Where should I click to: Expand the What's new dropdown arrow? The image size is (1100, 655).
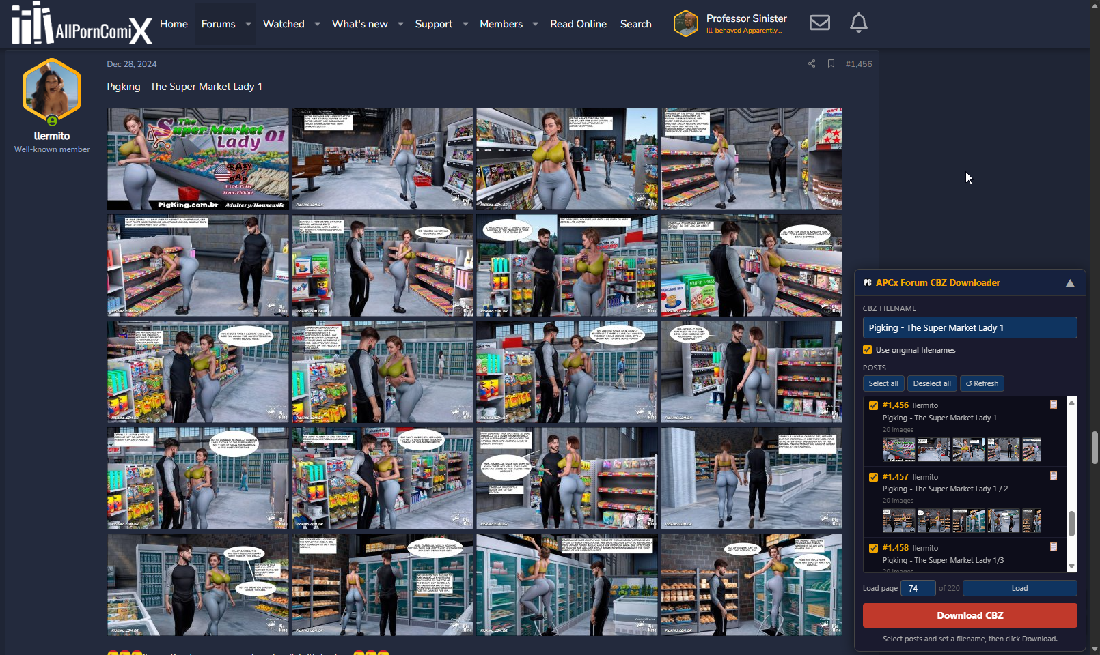point(400,24)
